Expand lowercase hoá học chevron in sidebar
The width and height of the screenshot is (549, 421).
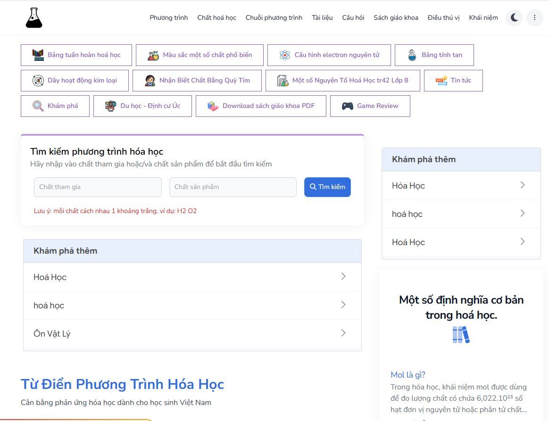pos(523,213)
